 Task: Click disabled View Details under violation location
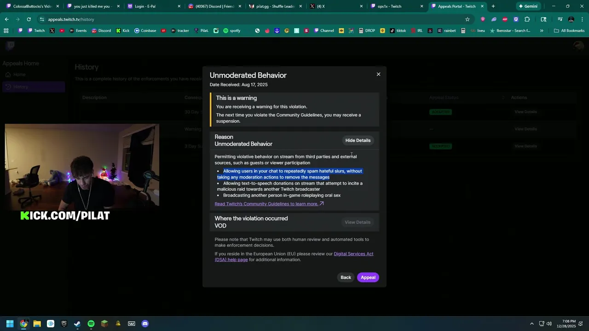(x=358, y=222)
